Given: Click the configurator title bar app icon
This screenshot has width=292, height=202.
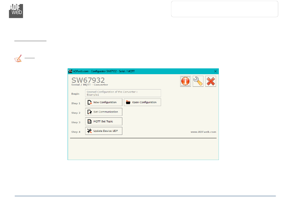Looking at the screenshot, I should (x=70, y=71).
